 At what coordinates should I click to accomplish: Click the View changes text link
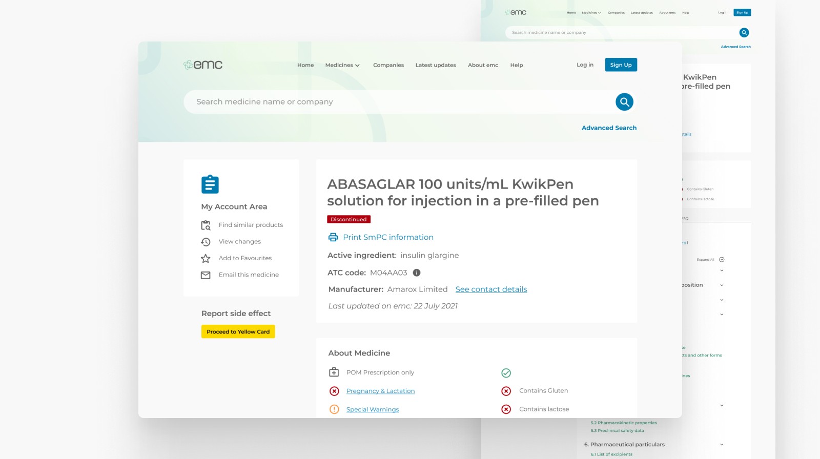[x=240, y=241]
